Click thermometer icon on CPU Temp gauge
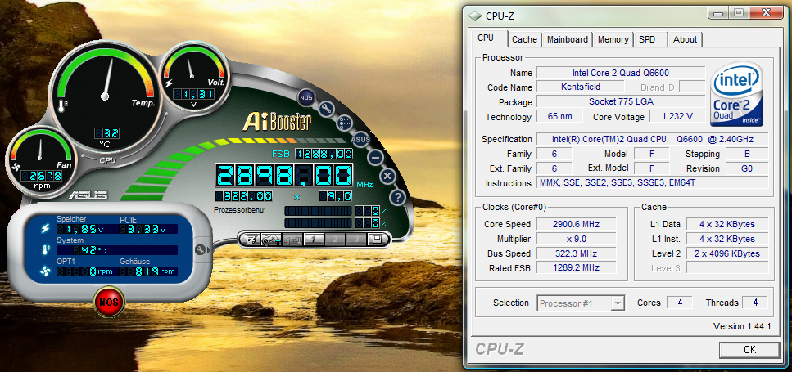 click(x=63, y=105)
